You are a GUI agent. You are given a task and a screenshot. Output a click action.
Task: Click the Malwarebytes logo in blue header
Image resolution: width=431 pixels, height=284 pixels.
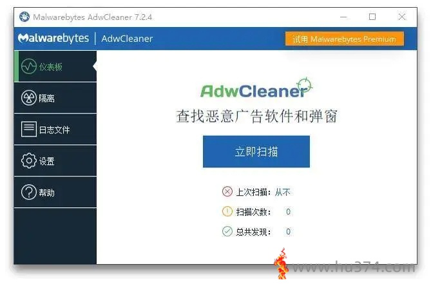pos(53,38)
